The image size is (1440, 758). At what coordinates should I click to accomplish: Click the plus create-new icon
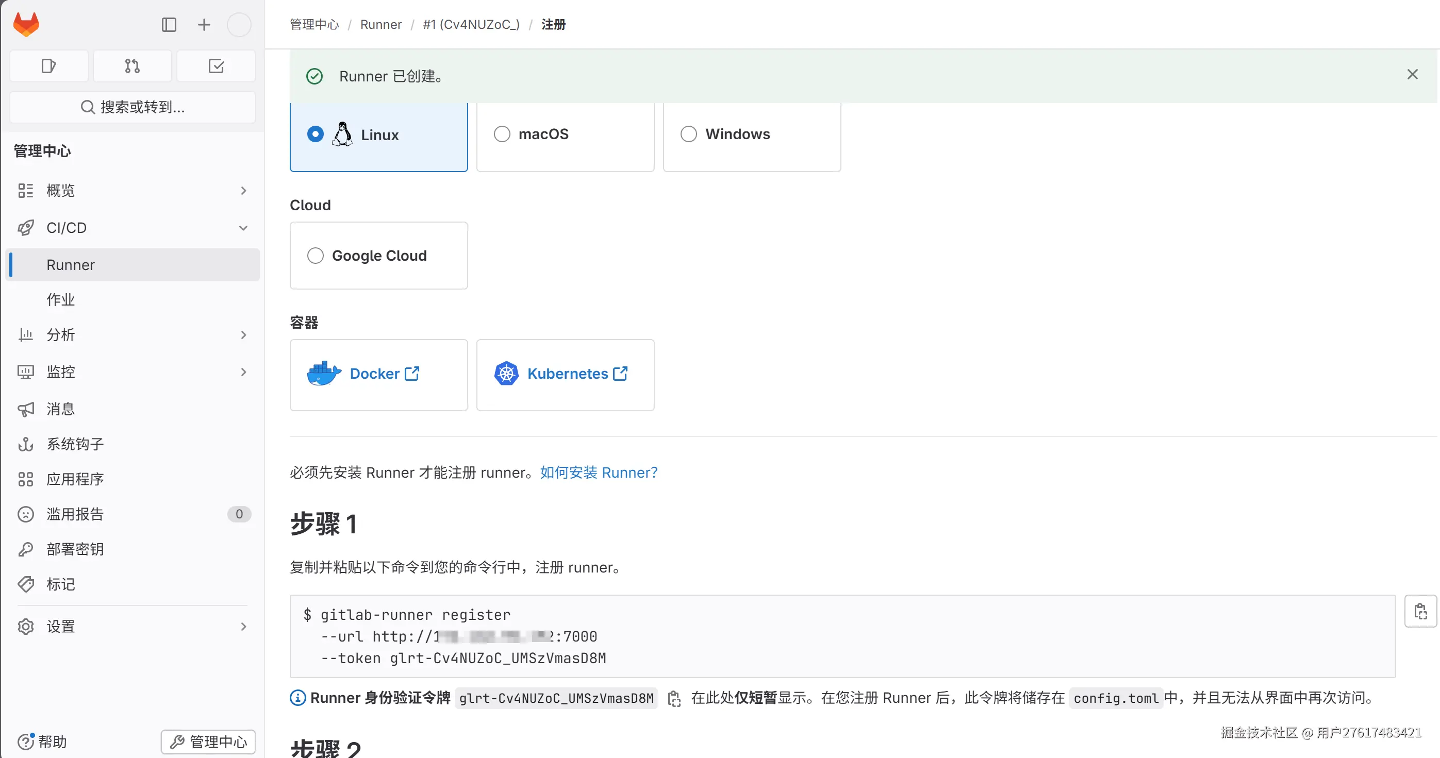pos(204,25)
